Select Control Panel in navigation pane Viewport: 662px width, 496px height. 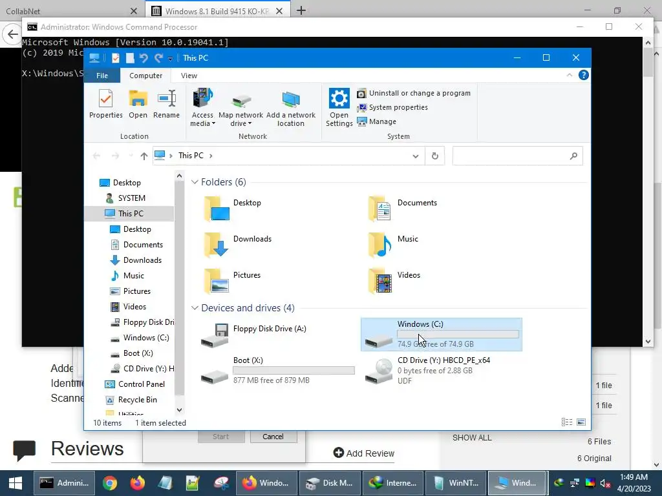142,384
